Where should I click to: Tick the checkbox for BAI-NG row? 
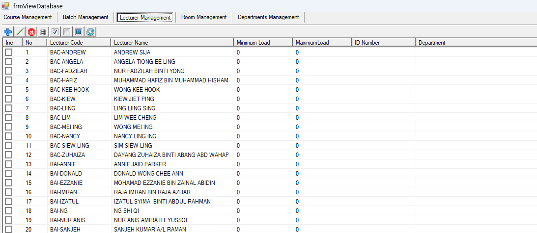[x=8, y=210]
